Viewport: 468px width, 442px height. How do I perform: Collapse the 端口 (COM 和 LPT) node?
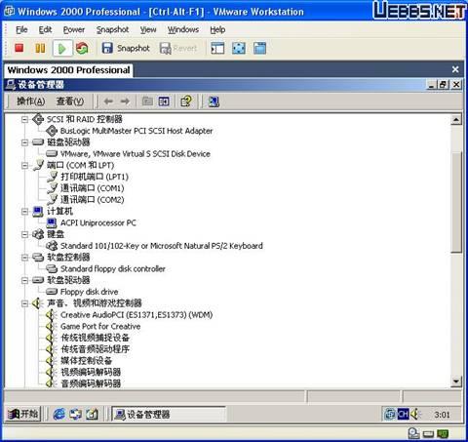click(24, 165)
